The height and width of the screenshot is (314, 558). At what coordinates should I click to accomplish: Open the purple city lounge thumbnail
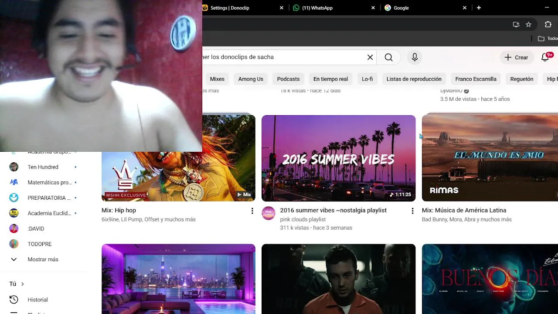point(178,279)
